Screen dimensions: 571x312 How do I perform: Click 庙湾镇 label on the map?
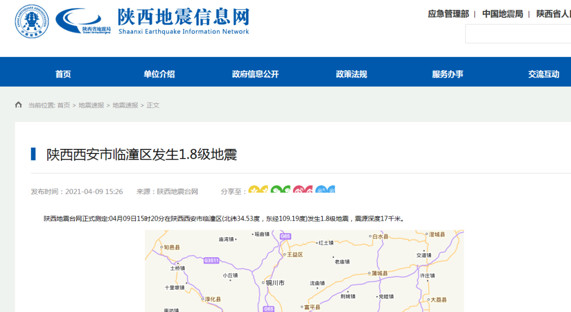point(226,239)
